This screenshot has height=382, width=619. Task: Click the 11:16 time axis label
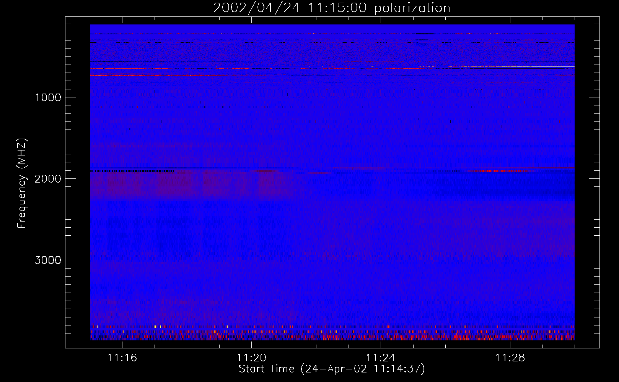point(122,358)
